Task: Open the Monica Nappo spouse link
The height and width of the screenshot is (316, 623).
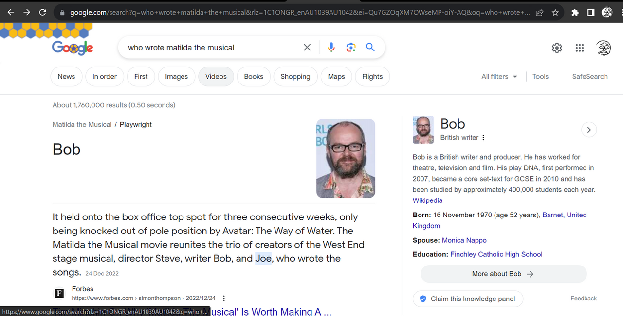Action: [464, 240]
